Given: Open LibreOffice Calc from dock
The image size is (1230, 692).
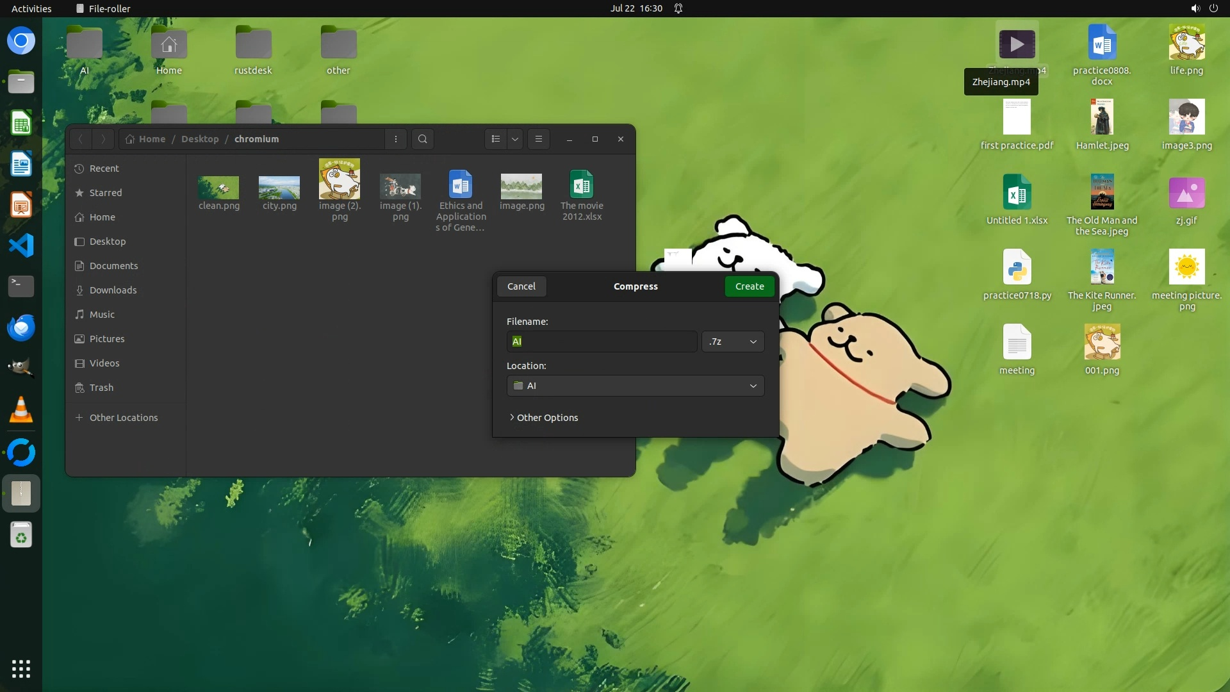Looking at the screenshot, I should click(20, 123).
